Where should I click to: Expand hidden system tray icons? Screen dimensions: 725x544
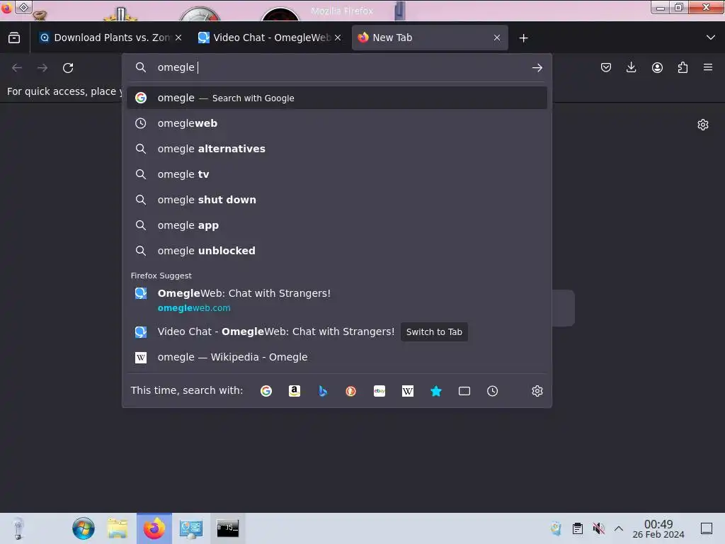[619, 528]
